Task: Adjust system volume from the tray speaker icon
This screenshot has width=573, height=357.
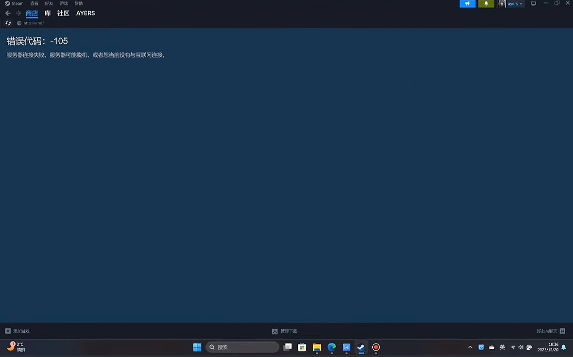Action: coord(521,347)
